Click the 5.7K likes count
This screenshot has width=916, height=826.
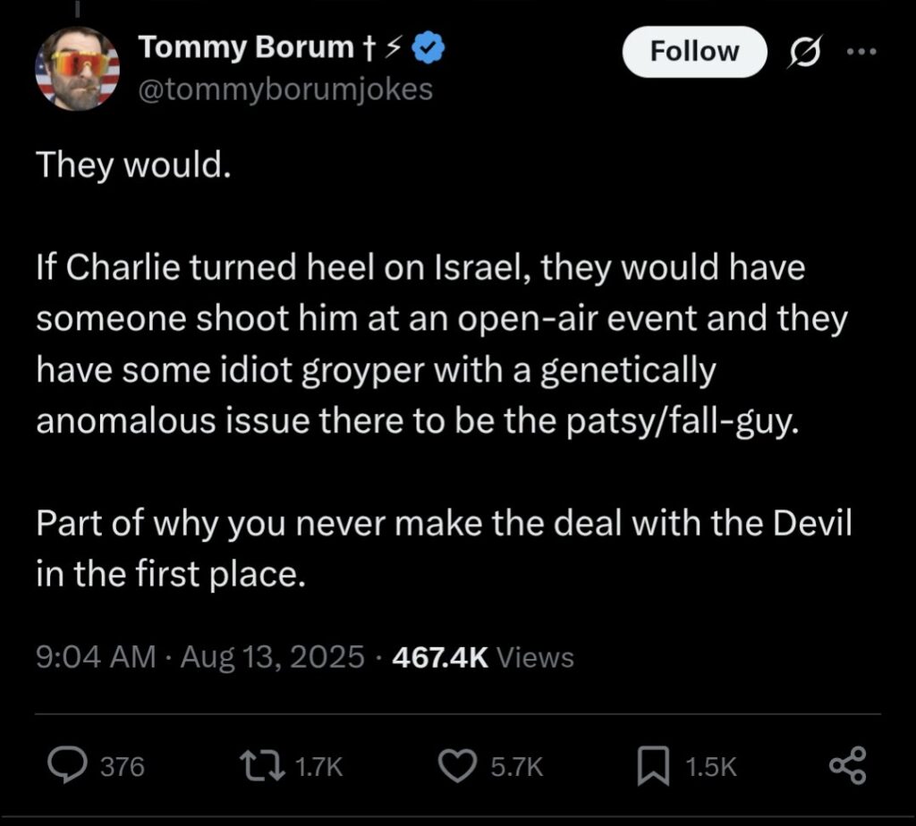(x=517, y=767)
